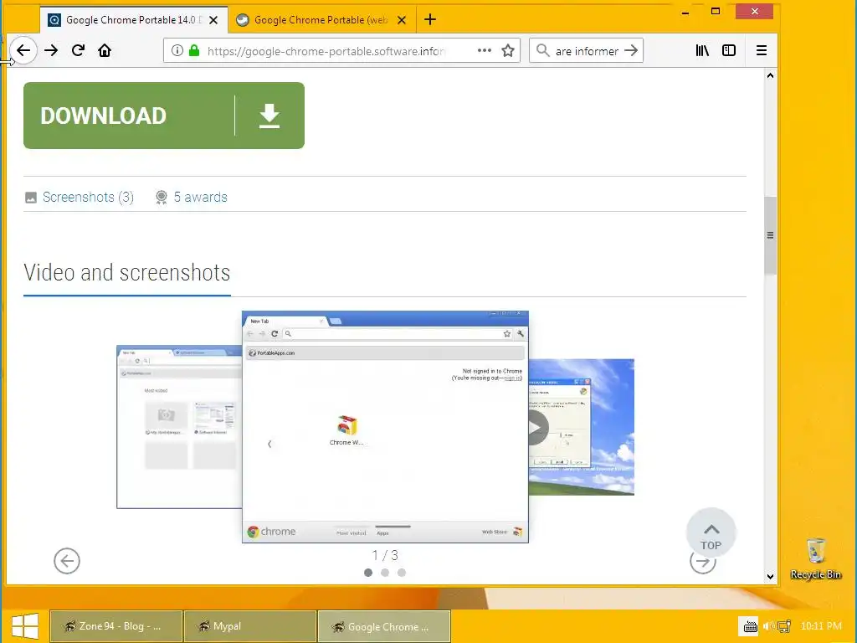Image resolution: width=857 pixels, height=643 pixels.
Task: Jump back up with the TOP button
Action: tap(711, 533)
